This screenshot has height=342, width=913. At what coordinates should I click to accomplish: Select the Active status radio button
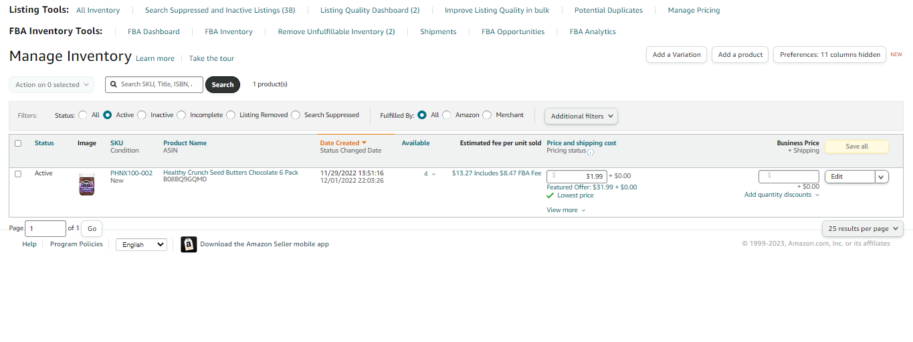(107, 115)
